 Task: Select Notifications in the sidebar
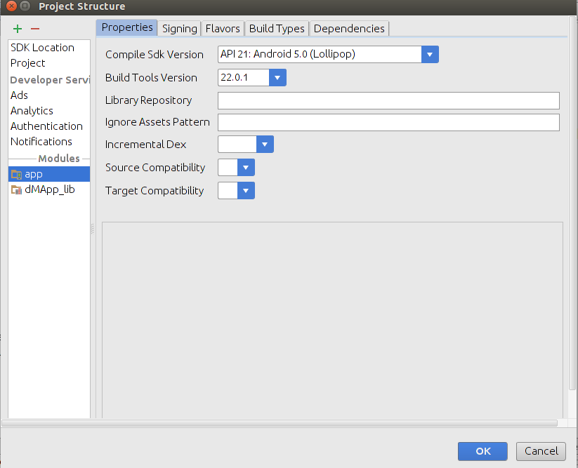point(49,142)
